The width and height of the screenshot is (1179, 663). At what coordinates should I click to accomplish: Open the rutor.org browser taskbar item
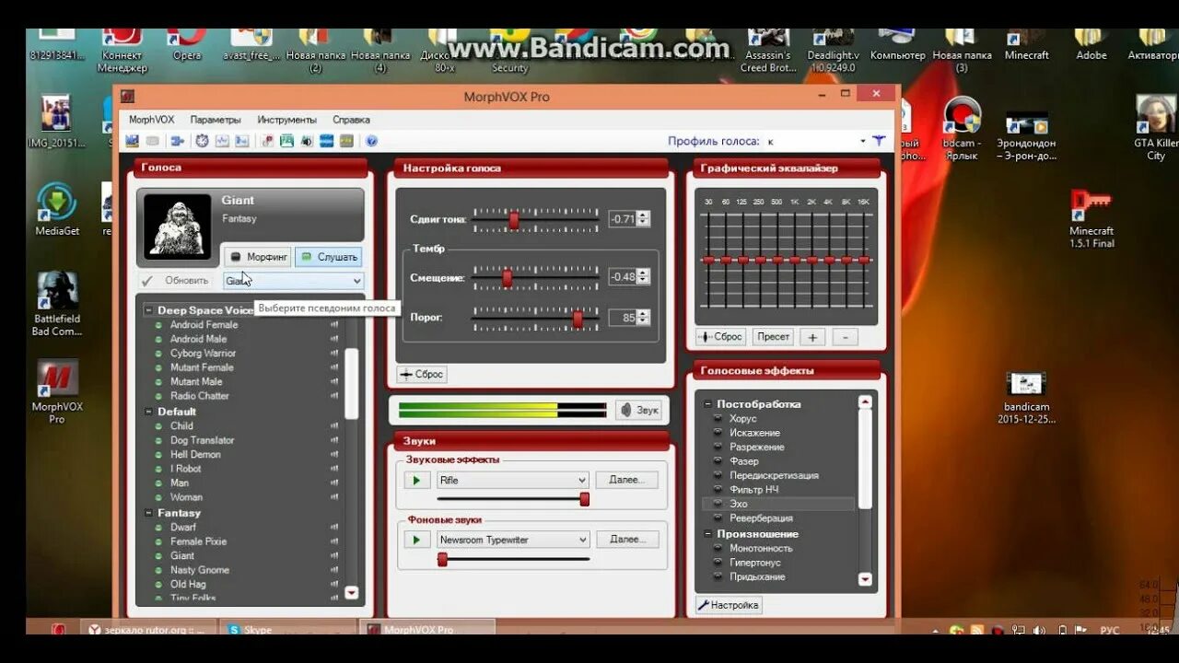(147, 629)
